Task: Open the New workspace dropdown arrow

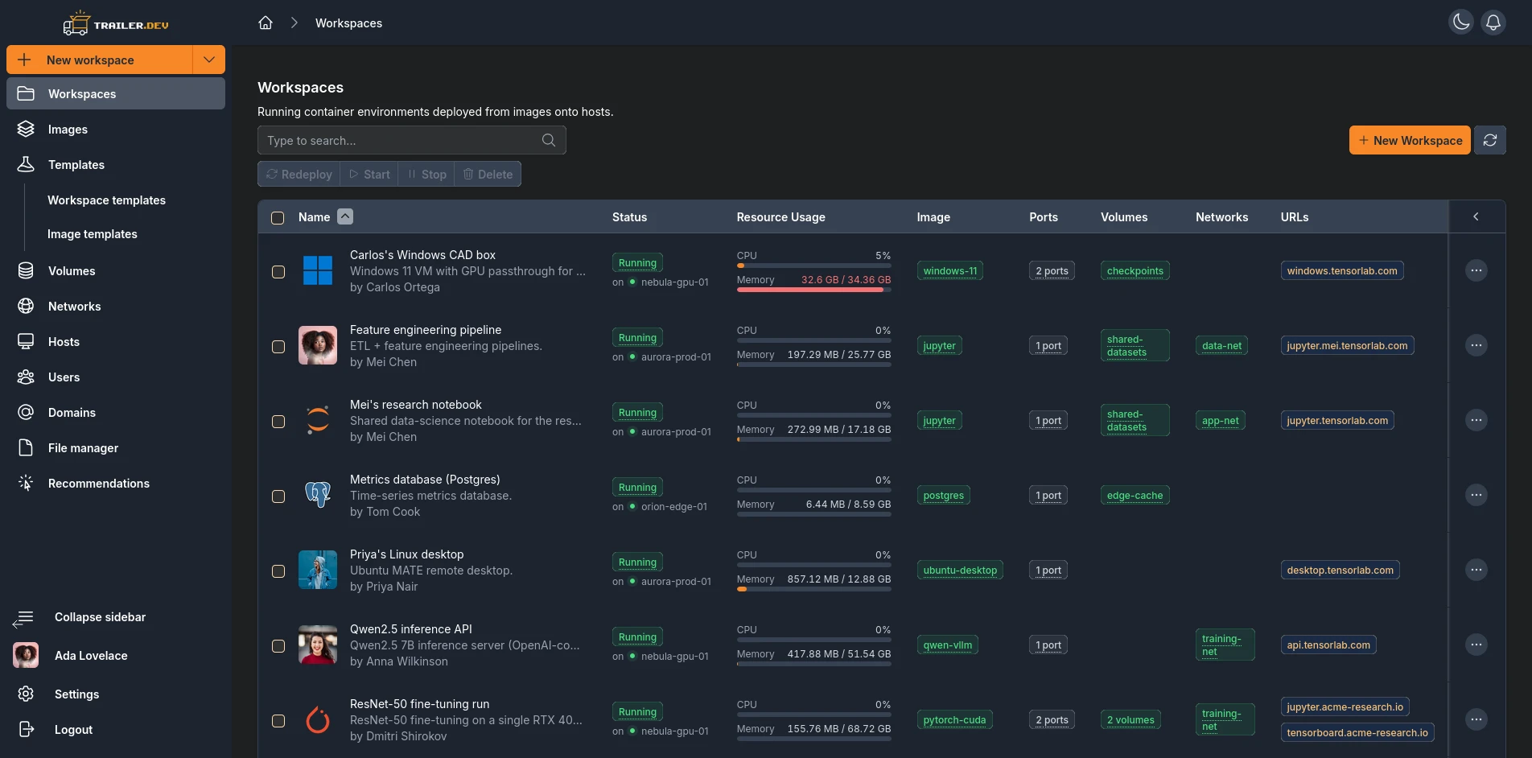Action: pos(209,60)
